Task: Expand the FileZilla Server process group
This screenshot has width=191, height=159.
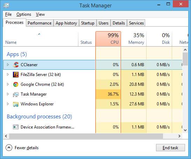Action: coord(8,75)
